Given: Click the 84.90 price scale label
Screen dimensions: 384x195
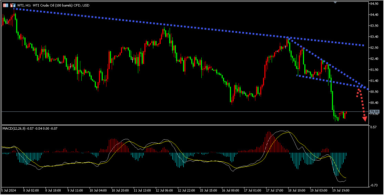Looking at the screenshot, I should [x=375, y=4].
